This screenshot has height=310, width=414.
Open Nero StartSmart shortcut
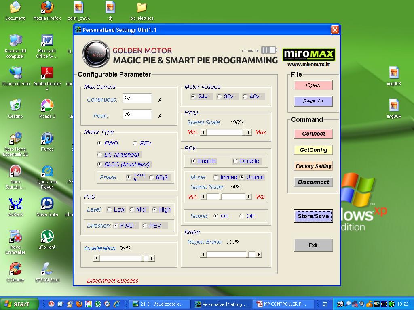click(x=15, y=177)
